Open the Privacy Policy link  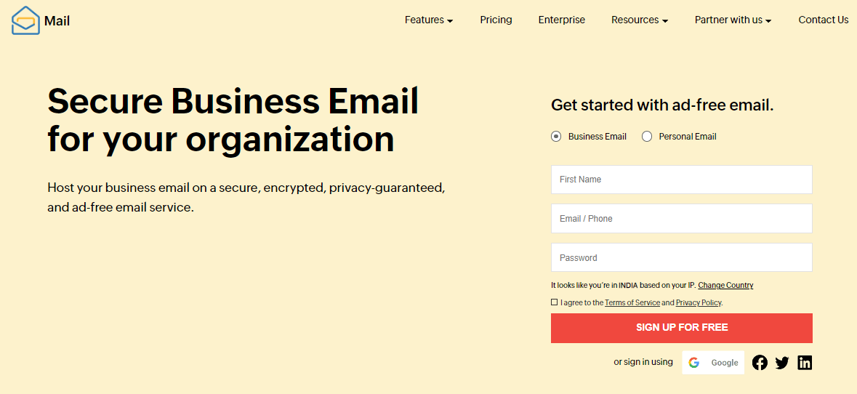tap(699, 302)
